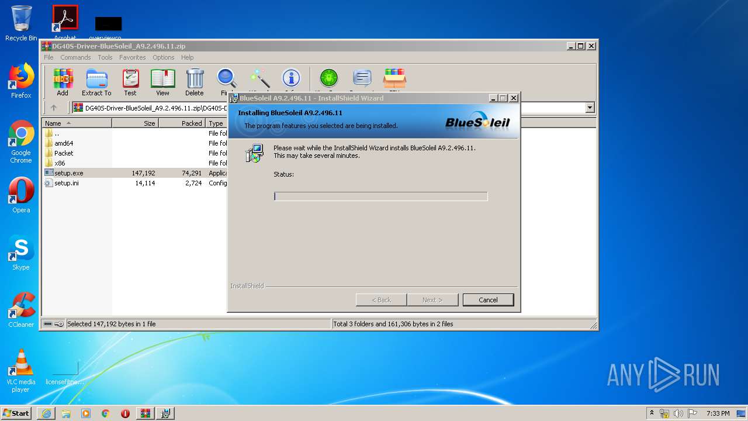Open the Commands menu
748x421 pixels.
pyautogui.click(x=75, y=57)
